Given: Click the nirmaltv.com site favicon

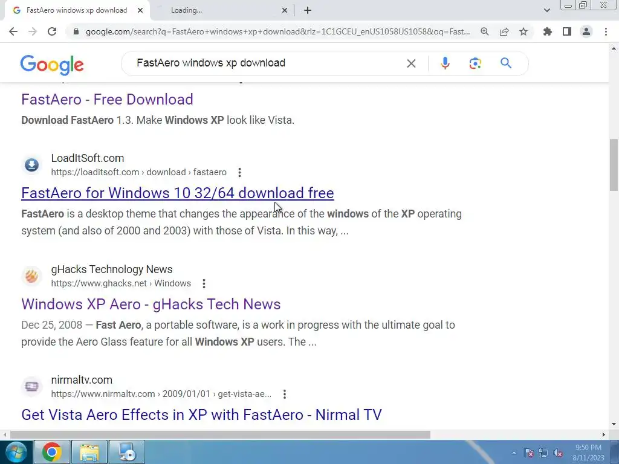Looking at the screenshot, I should (31, 386).
